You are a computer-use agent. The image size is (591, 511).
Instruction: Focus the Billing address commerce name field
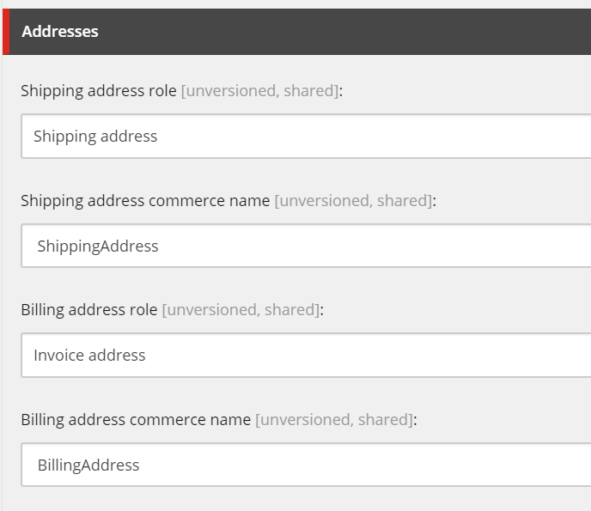point(306,465)
